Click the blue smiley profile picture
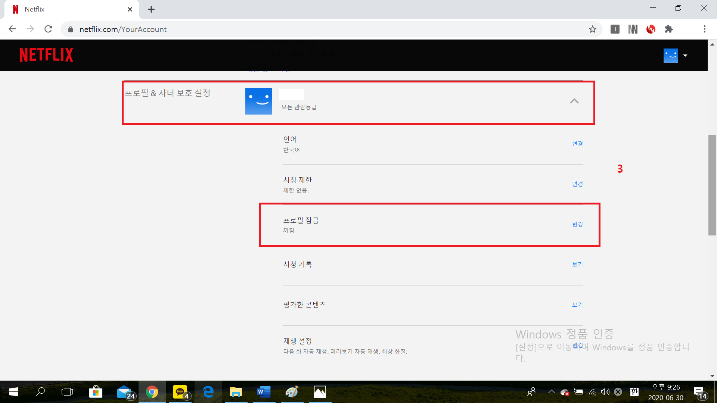This screenshot has width=717, height=403. tap(258, 101)
